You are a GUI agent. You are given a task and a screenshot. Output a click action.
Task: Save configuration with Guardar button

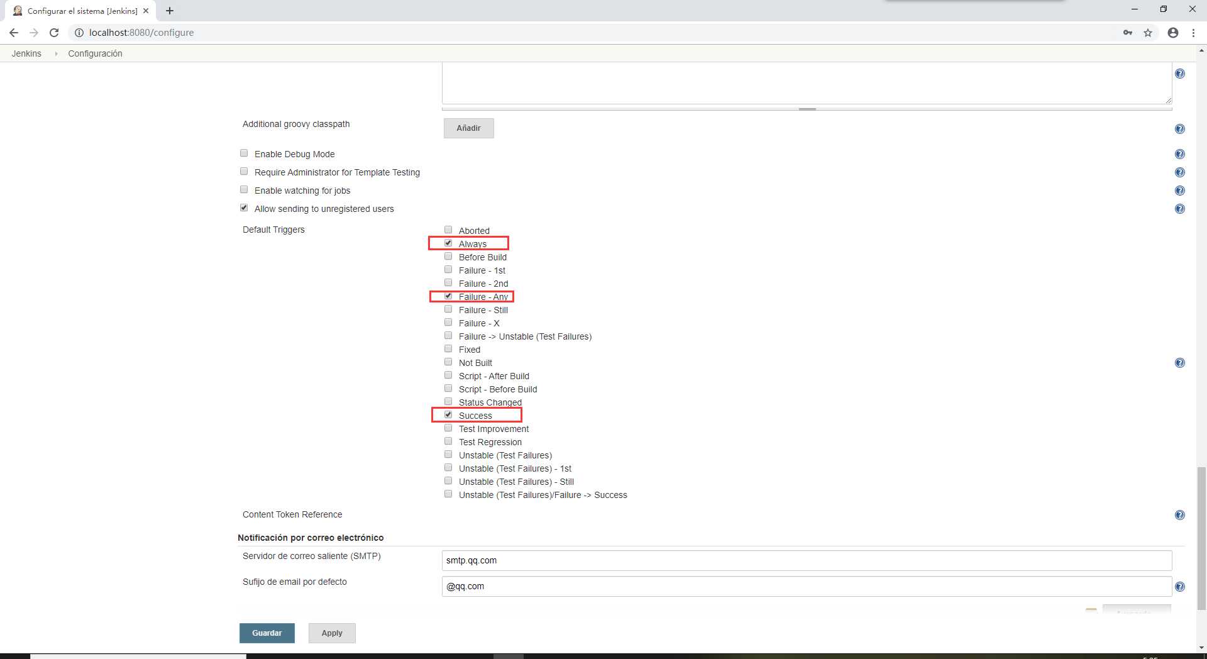click(267, 633)
